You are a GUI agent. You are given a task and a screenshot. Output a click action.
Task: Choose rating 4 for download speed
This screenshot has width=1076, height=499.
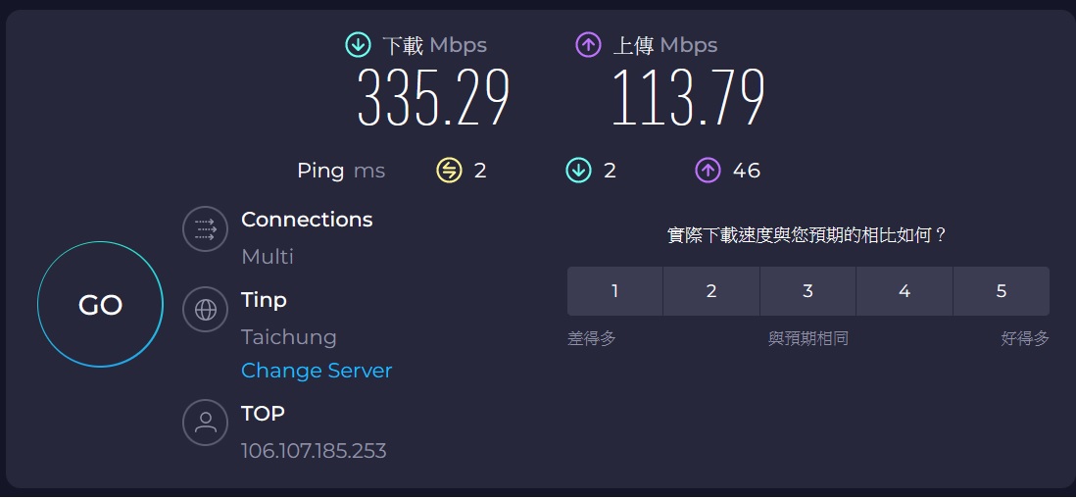(x=905, y=291)
